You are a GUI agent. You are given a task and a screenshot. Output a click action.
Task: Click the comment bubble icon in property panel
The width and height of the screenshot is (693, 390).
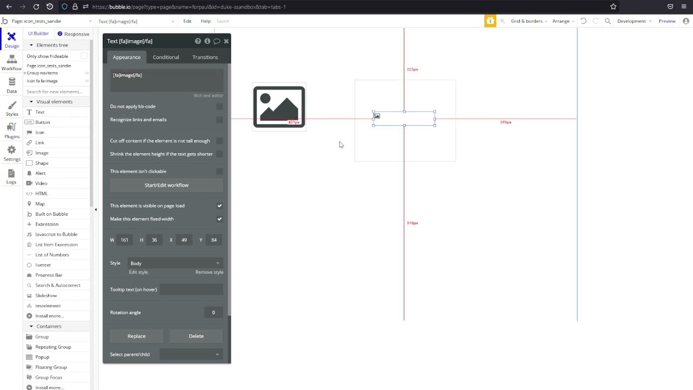[217, 41]
